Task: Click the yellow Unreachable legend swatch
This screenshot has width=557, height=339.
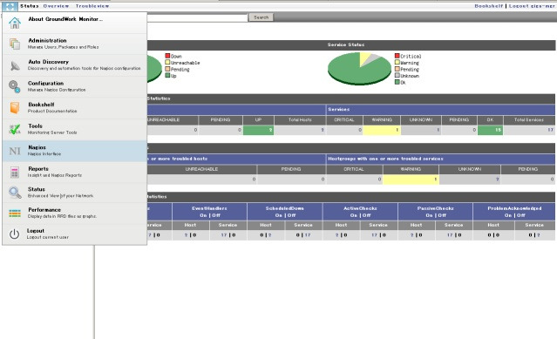Action: 167,63
